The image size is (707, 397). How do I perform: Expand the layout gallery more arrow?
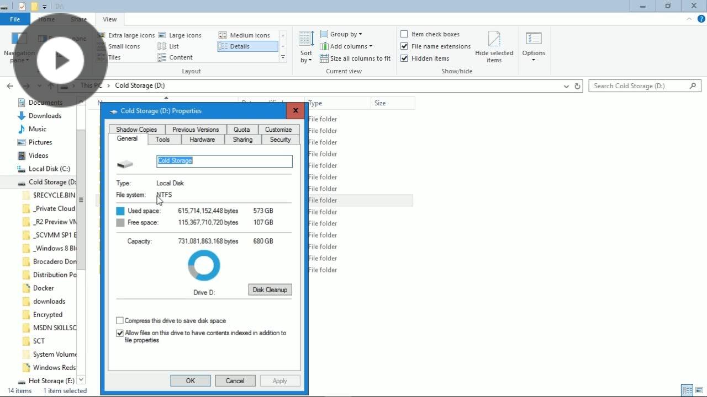coord(283,57)
